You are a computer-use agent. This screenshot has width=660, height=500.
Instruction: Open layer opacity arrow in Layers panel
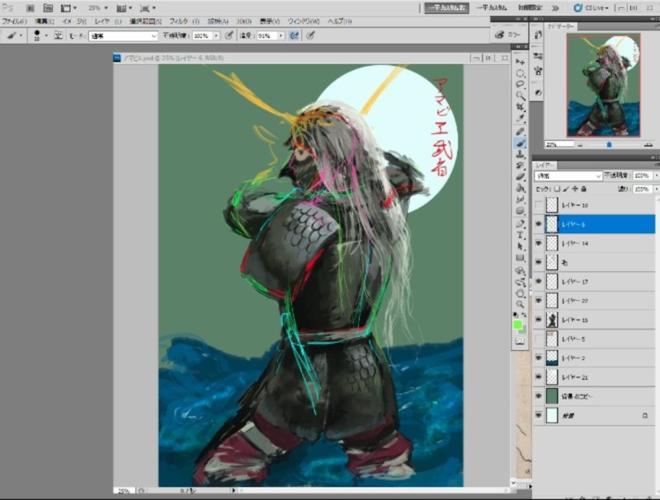click(655, 175)
